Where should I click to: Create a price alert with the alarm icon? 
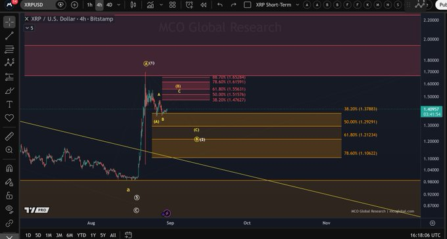coord(189,5)
